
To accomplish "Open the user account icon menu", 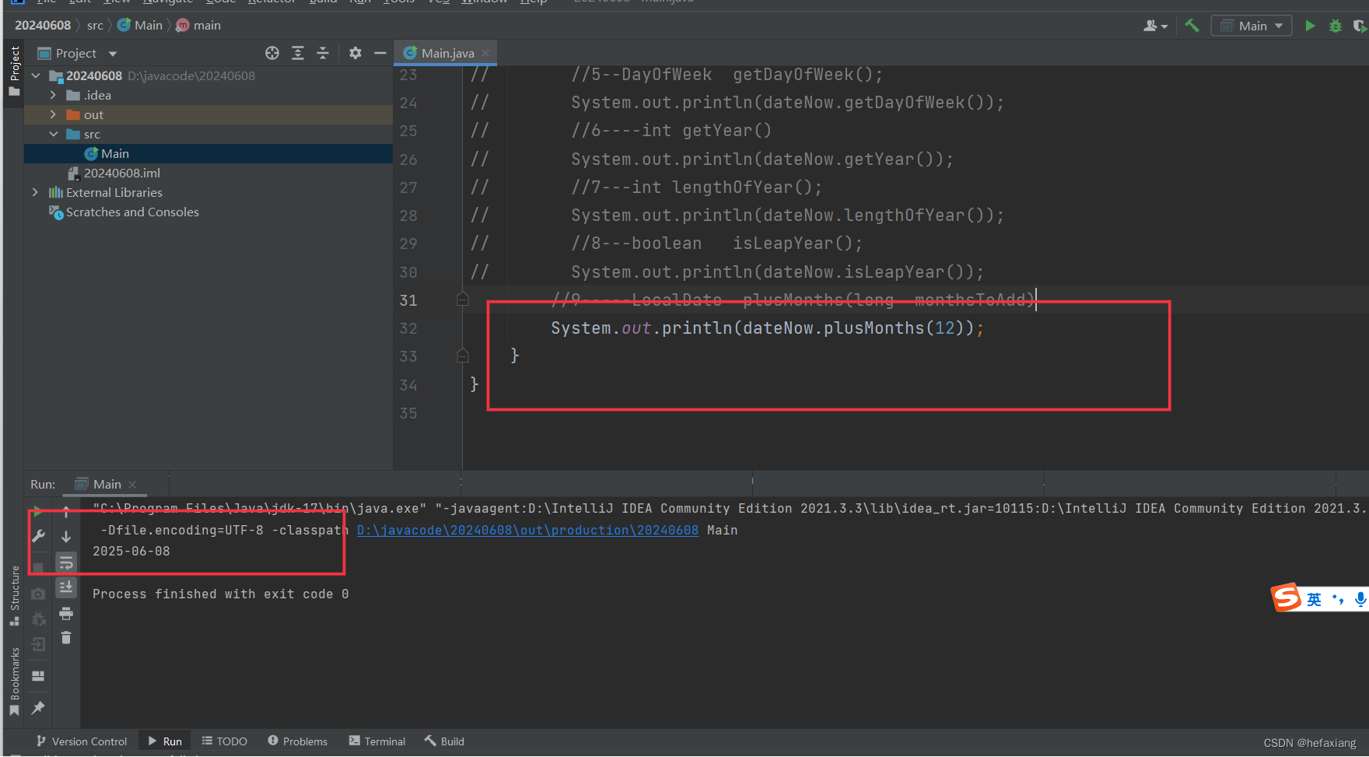I will (x=1155, y=26).
